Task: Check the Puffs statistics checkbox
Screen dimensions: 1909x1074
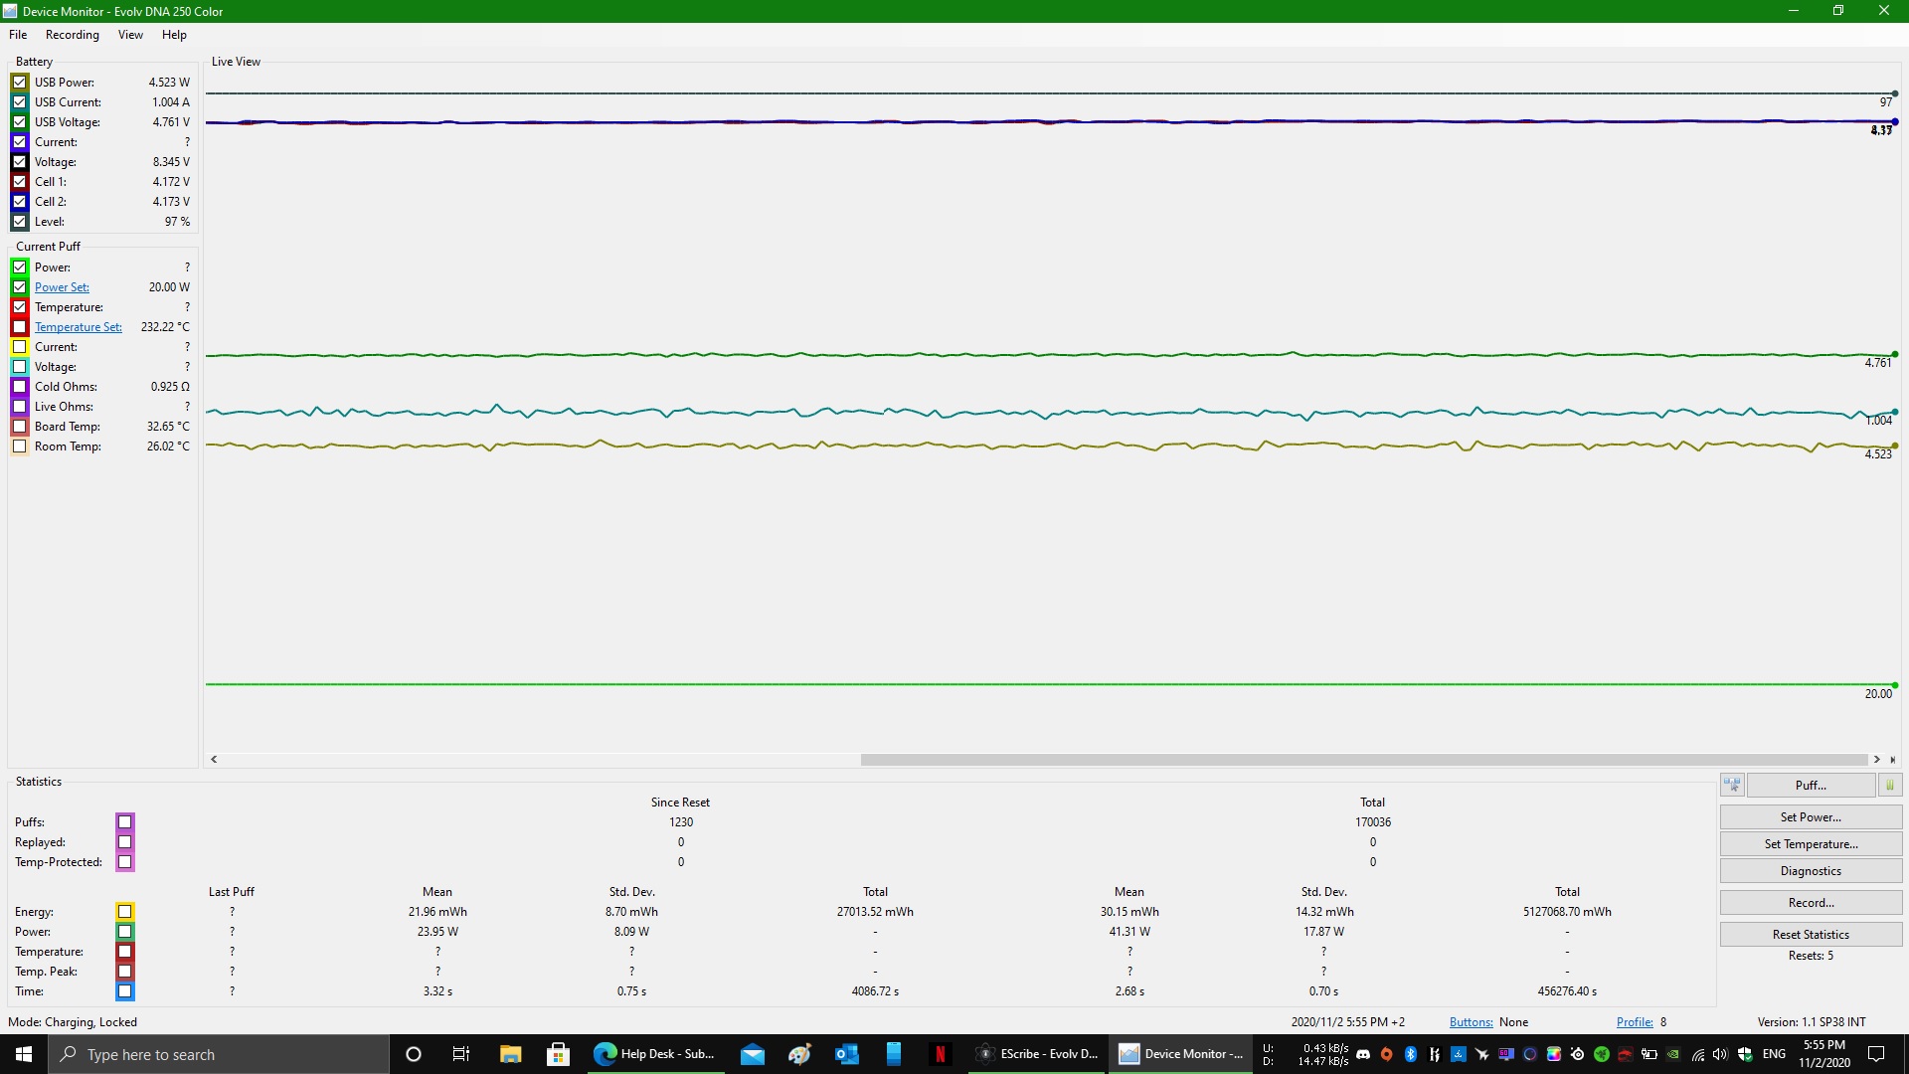Action: [124, 822]
